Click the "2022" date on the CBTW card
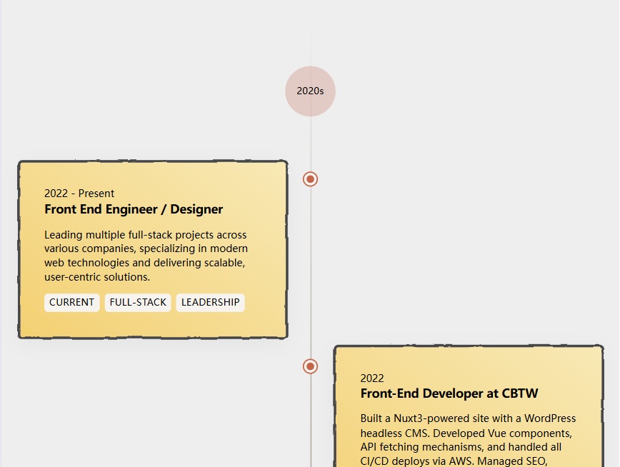 click(x=372, y=378)
